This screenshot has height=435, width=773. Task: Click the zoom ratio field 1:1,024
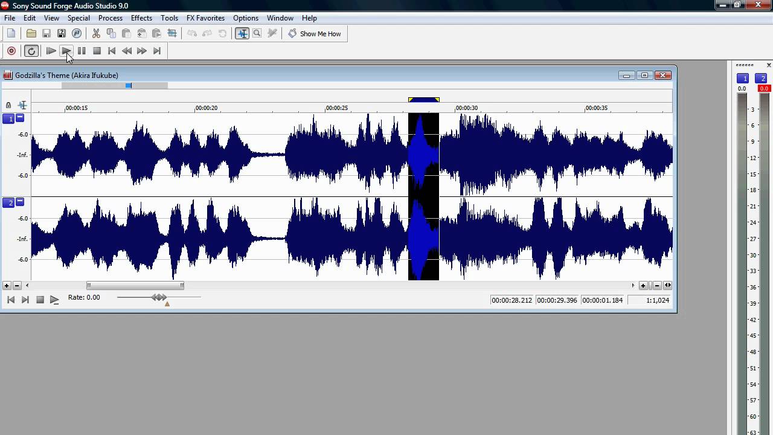click(650, 300)
